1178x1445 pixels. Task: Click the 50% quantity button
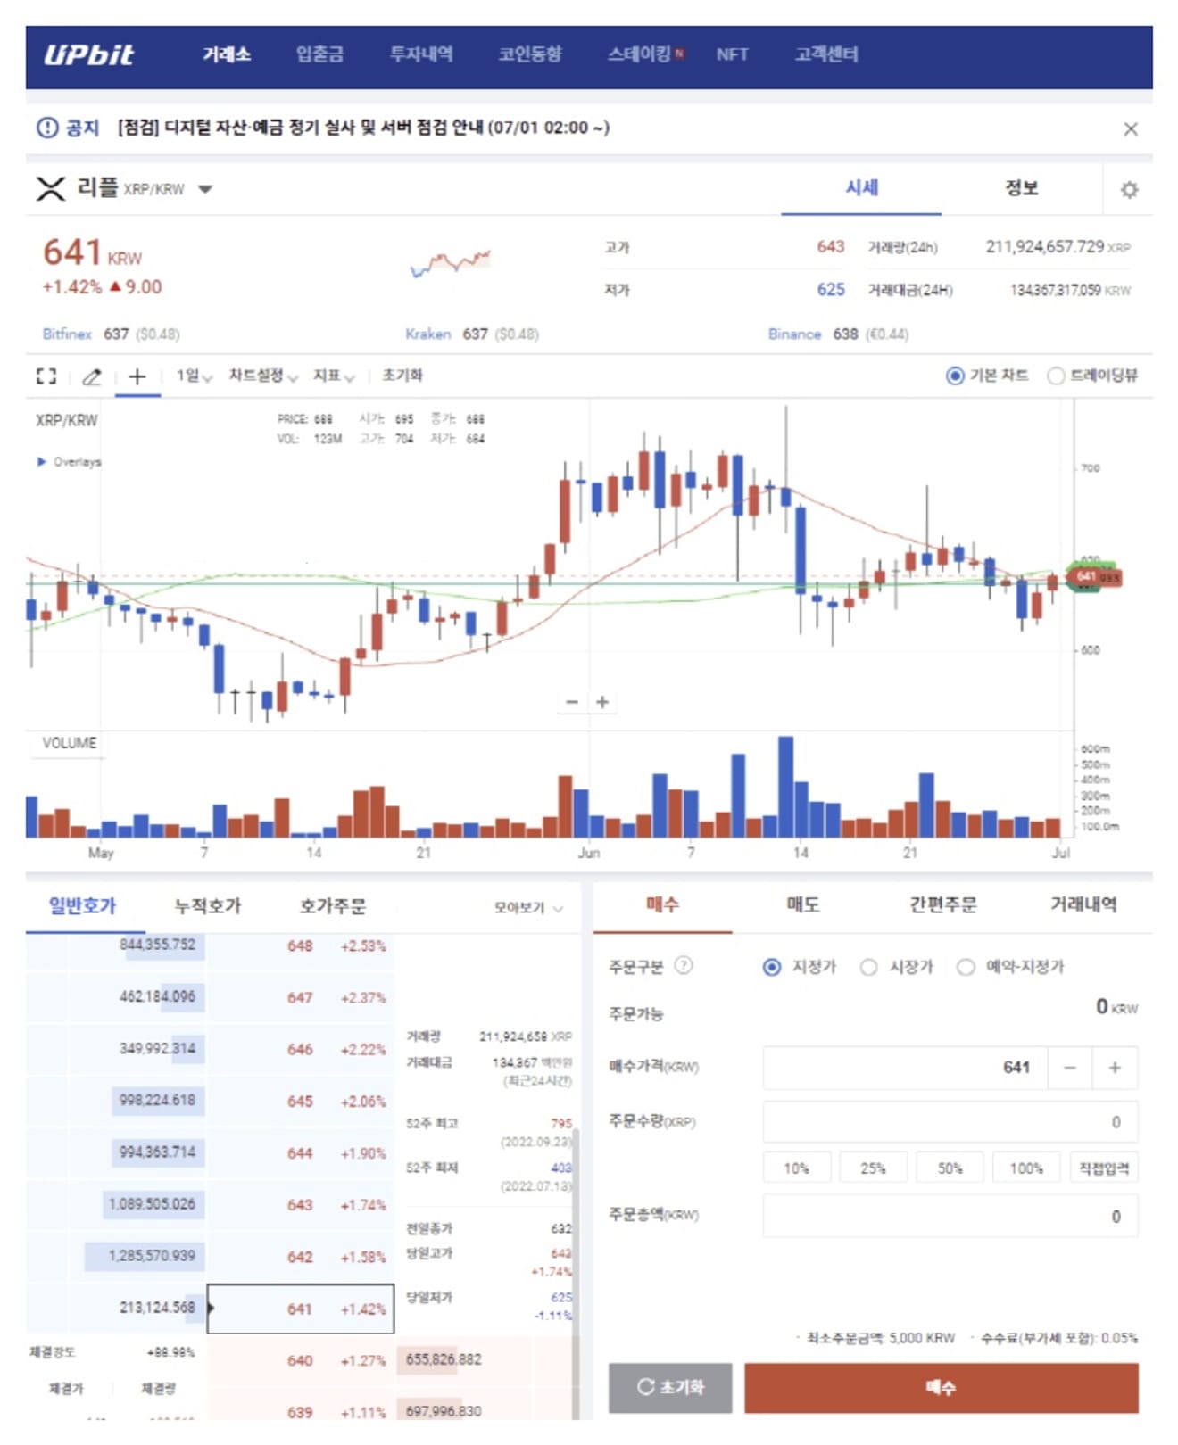click(x=950, y=1168)
